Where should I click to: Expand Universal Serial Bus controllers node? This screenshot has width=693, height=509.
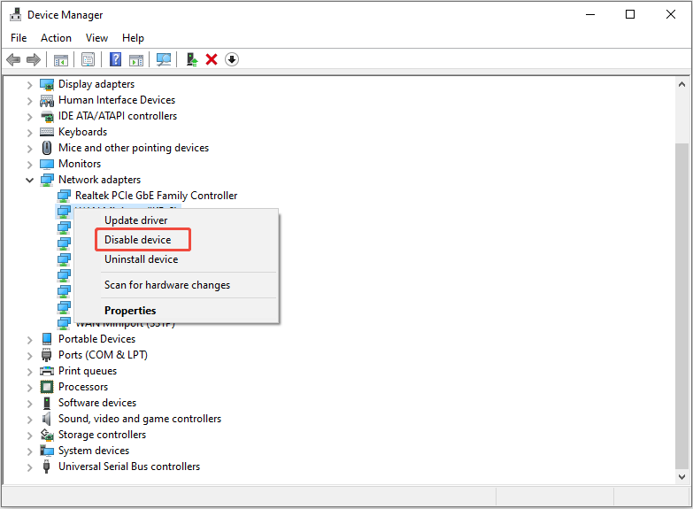(29, 467)
